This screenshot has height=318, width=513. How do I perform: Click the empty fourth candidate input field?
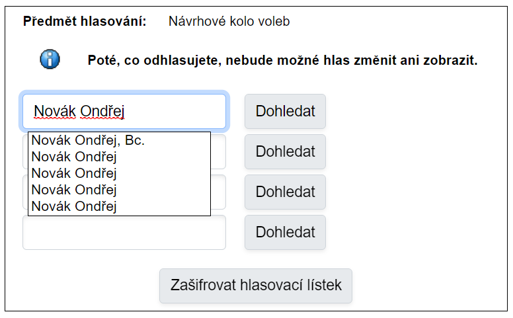(x=124, y=232)
